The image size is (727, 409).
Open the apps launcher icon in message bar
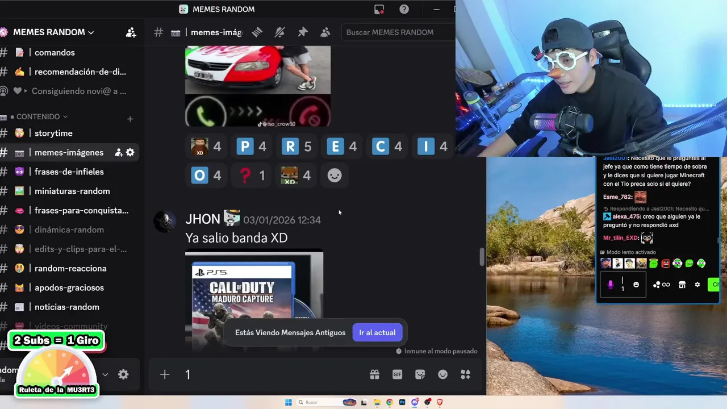pyautogui.click(x=465, y=374)
